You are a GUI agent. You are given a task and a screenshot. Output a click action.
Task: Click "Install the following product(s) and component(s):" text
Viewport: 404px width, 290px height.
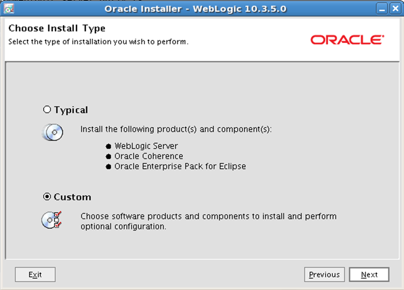click(176, 129)
